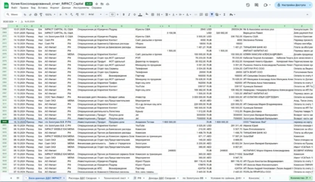
Task: Open the Справка menu
Action: [x=97, y=8]
